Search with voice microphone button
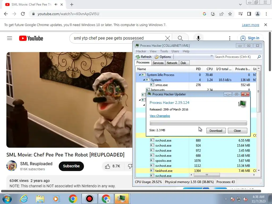The image size is (272, 204). [198, 38]
